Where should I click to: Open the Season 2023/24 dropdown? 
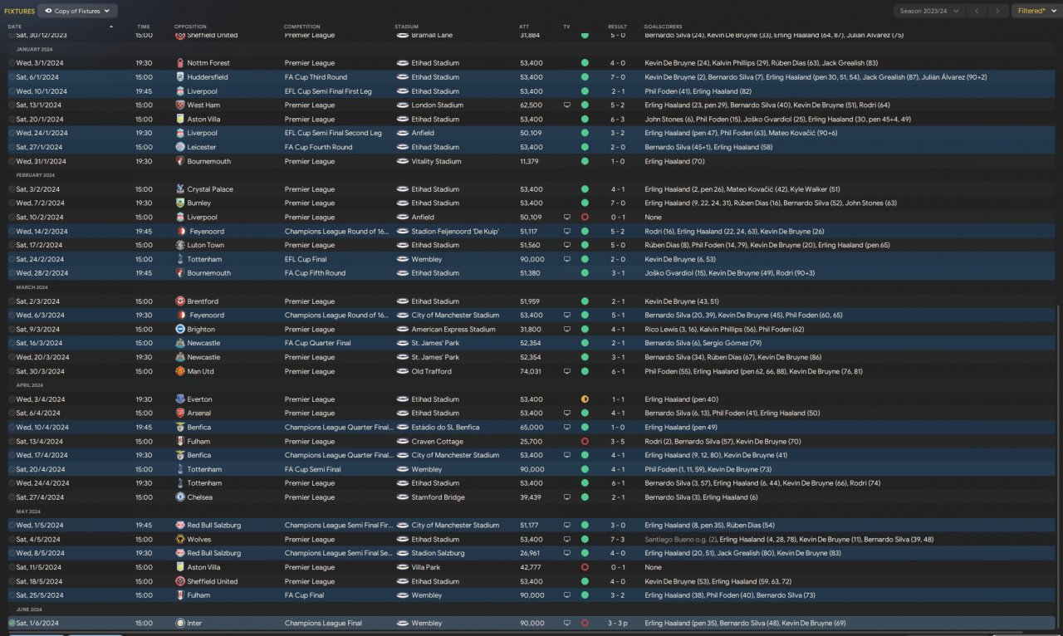(930, 11)
